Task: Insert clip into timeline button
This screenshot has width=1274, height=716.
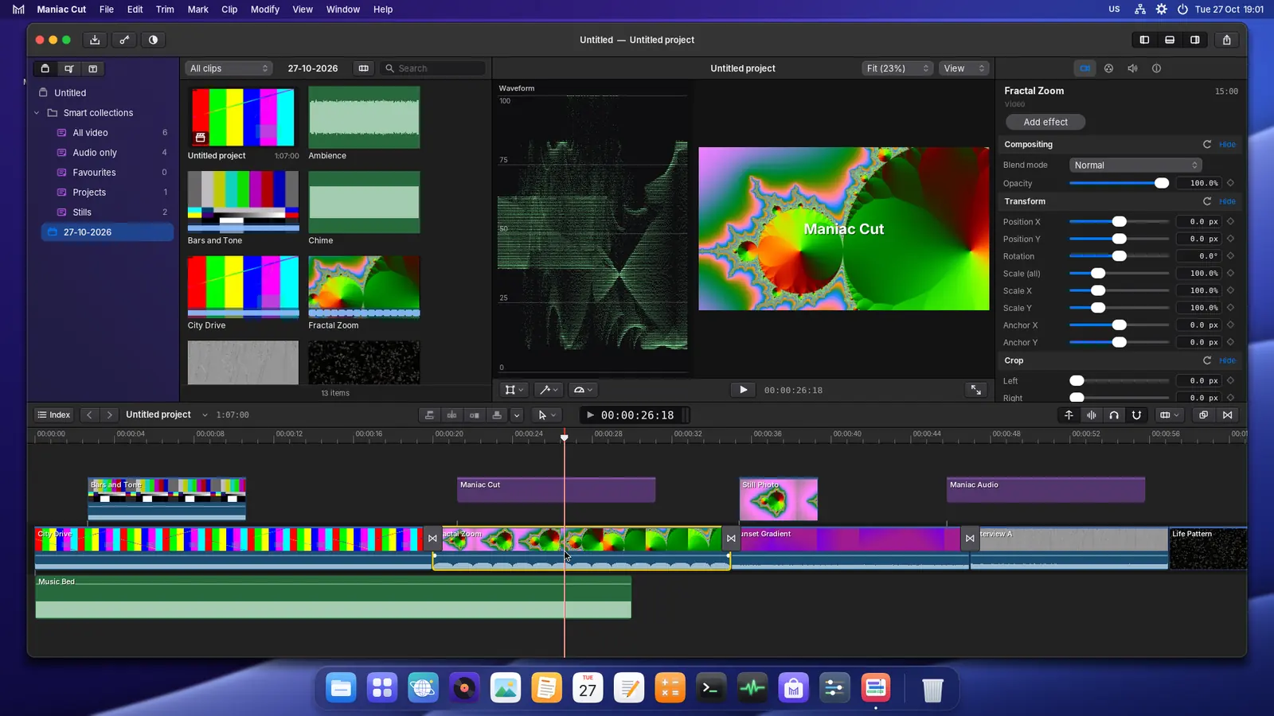Action: (452, 415)
